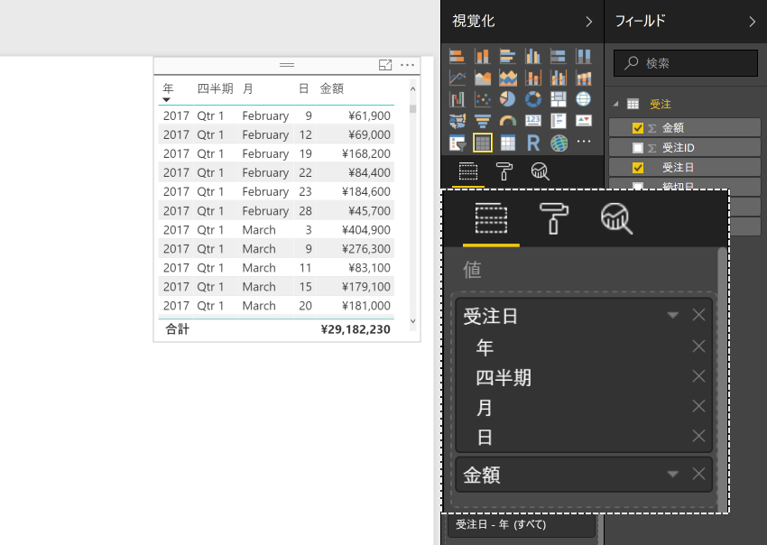The height and width of the screenshot is (545, 767).
Task: Select the waterfall chart visual
Action: click(457, 99)
